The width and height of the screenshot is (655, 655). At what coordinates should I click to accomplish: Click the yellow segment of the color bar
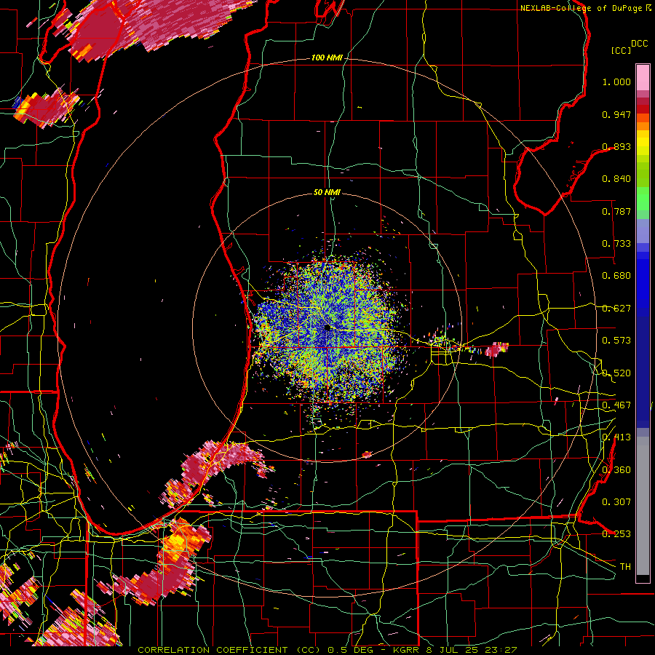pos(643,143)
